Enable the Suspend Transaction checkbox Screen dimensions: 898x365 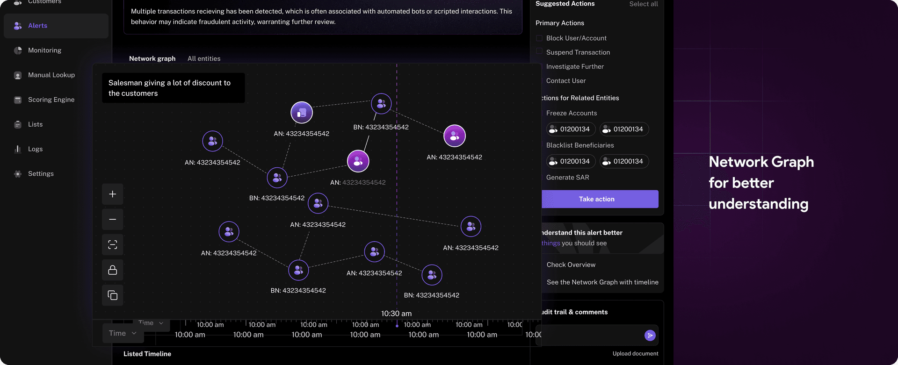pyautogui.click(x=539, y=51)
